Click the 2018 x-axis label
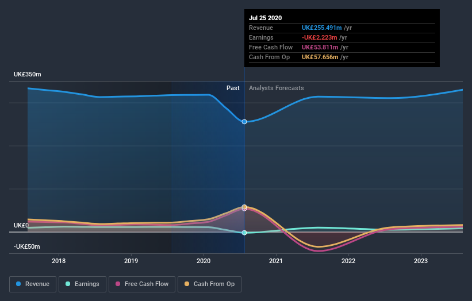472x301 pixels. point(59,261)
